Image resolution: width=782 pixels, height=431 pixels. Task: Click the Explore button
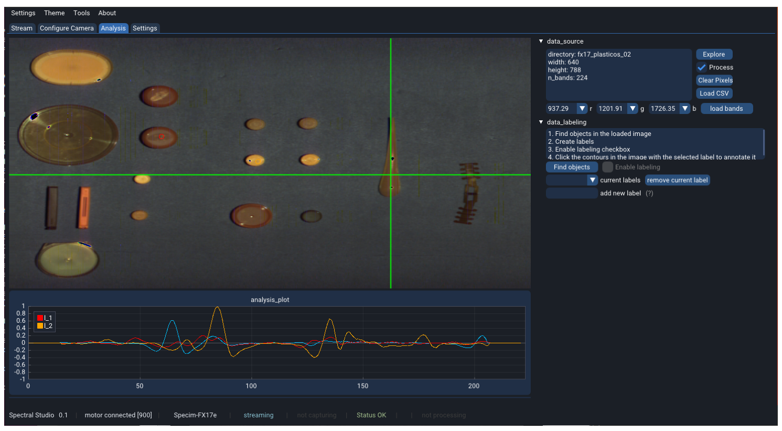[x=713, y=55]
